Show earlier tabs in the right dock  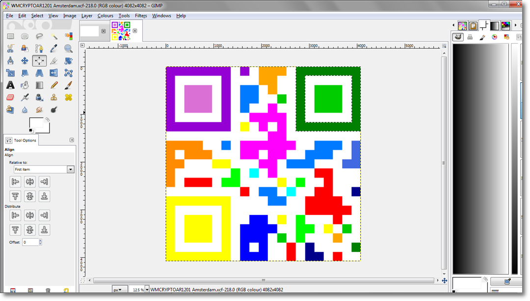pyautogui.click(x=453, y=25)
